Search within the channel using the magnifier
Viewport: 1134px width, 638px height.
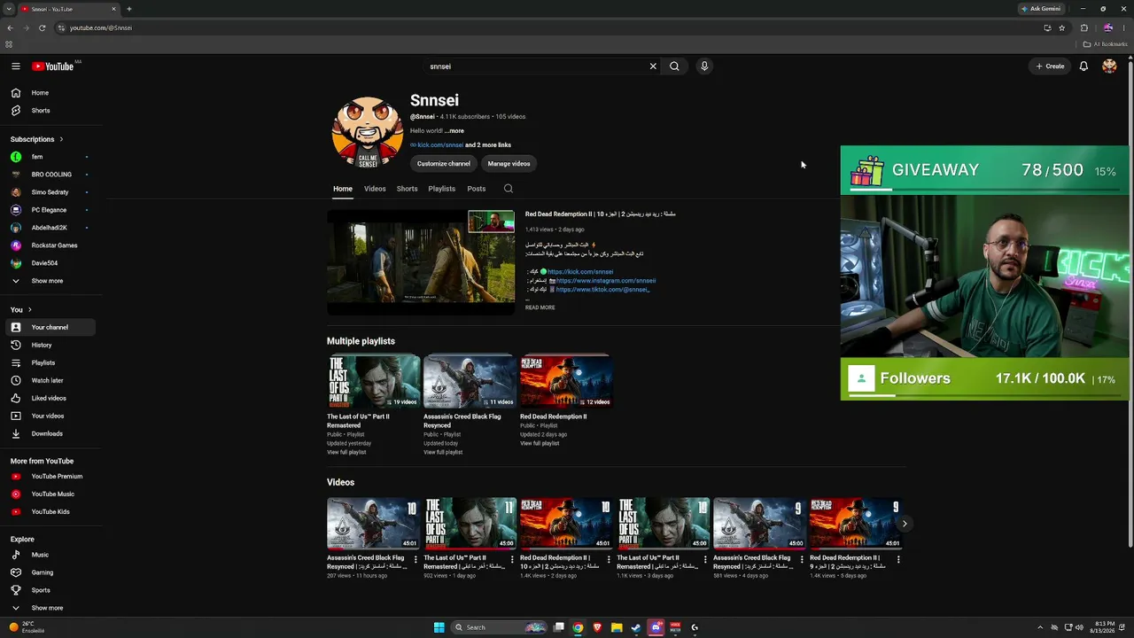509,189
